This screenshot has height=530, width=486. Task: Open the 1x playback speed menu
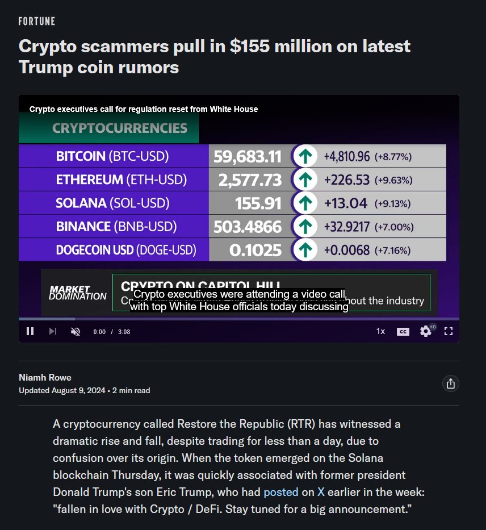pyautogui.click(x=380, y=331)
